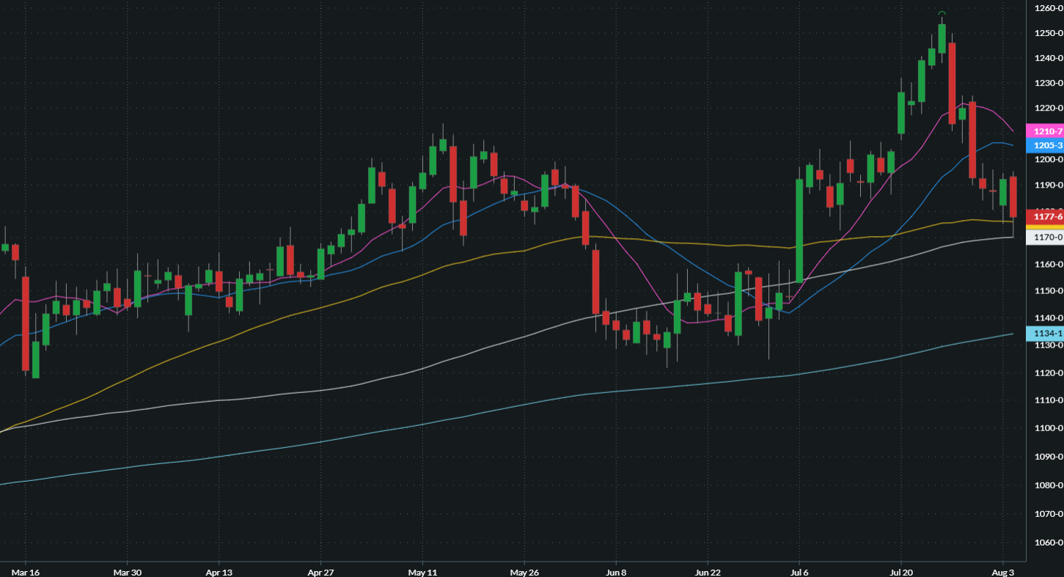Viewport: 1064px width, 577px height.
Task: Click the May 11 date label
Action: (422, 571)
